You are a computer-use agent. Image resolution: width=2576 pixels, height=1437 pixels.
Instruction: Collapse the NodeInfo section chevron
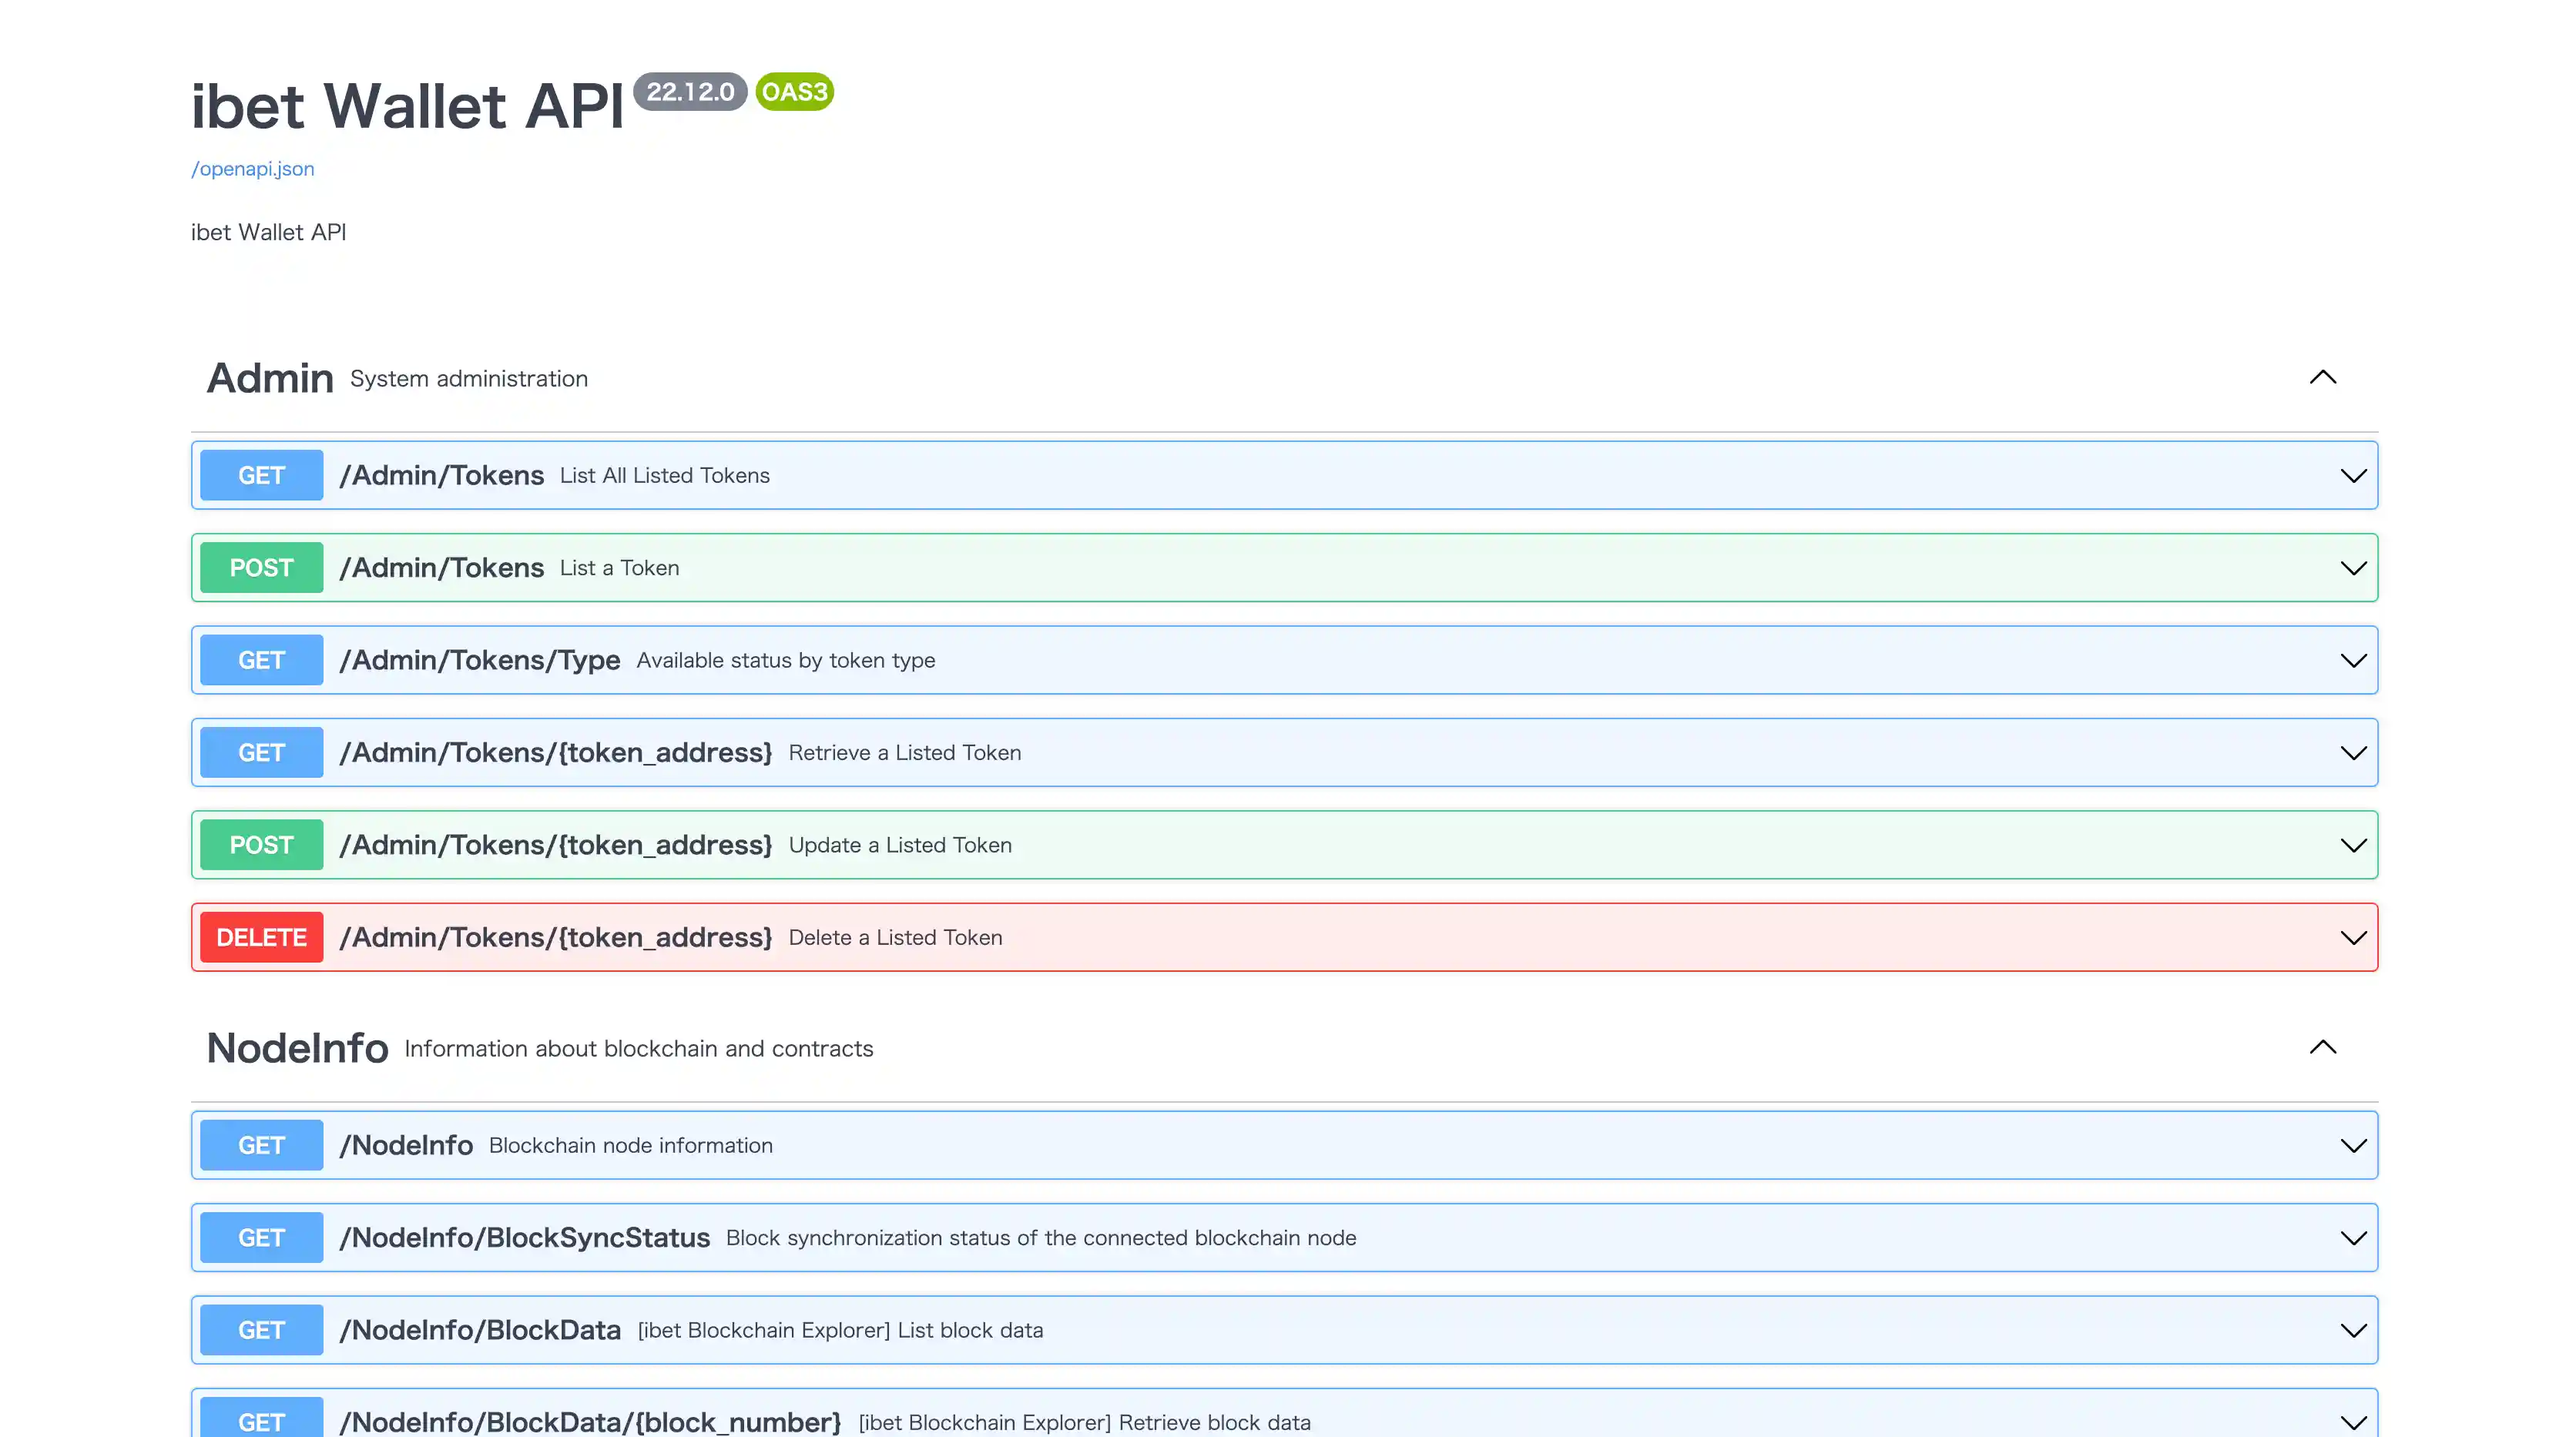(2322, 1047)
